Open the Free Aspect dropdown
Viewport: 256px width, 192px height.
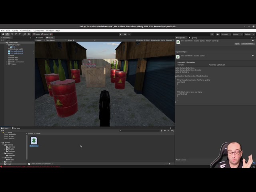[x=56, y=40]
